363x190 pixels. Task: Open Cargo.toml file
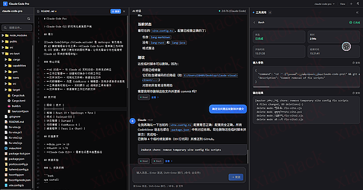pyautogui.click(x=18, y=101)
